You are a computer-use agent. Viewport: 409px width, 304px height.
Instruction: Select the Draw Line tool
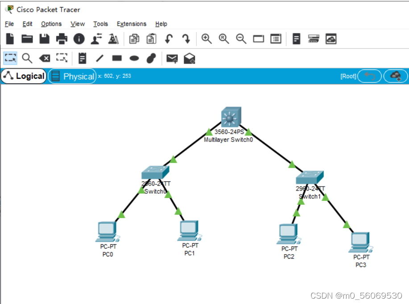pyautogui.click(x=99, y=58)
